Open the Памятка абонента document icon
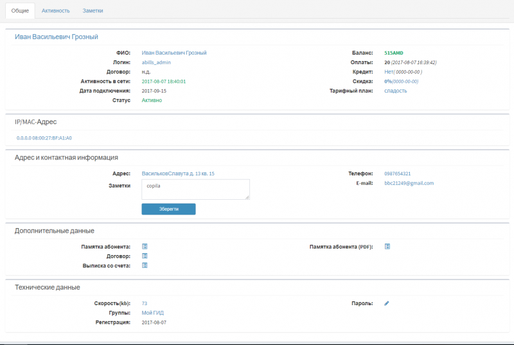The width and height of the screenshot is (514, 345). tap(145, 246)
